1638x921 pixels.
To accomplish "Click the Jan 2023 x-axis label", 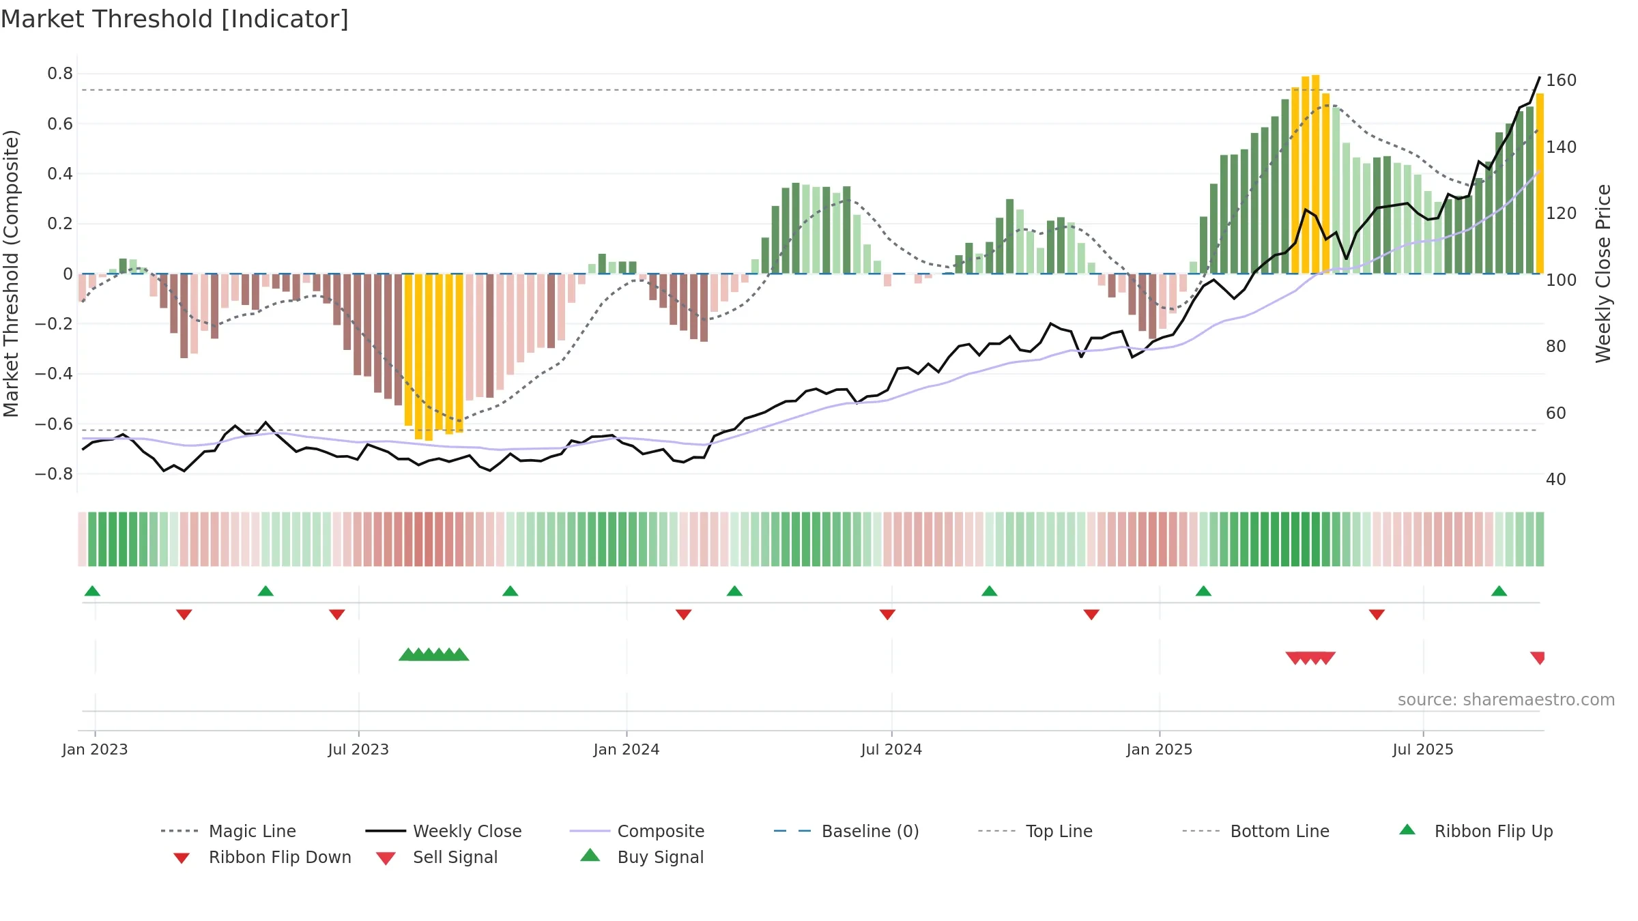I will point(95,749).
